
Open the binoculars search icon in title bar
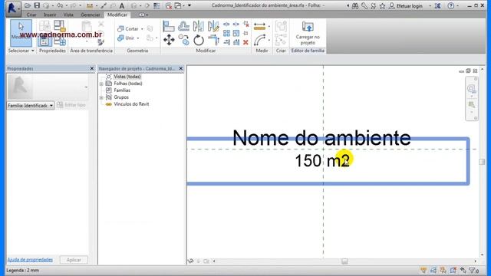[x=355, y=5]
